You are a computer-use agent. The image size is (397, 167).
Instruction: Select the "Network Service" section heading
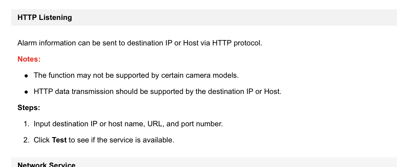point(46,165)
